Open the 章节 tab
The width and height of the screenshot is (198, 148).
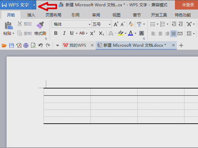(137, 15)
